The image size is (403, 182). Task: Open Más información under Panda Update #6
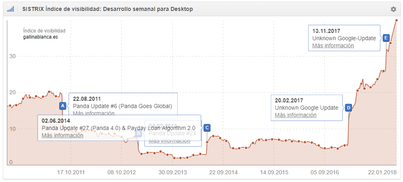pyautogui.click(x=94, y=113)
